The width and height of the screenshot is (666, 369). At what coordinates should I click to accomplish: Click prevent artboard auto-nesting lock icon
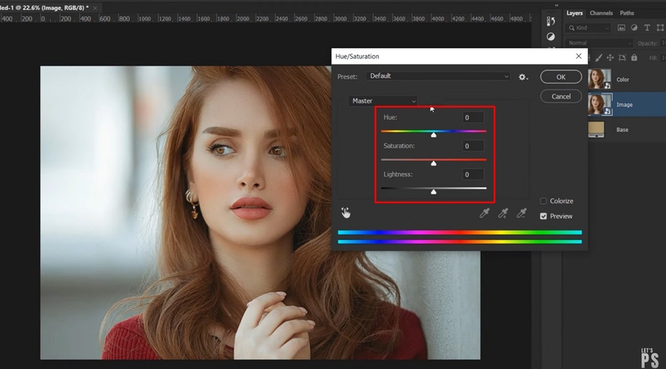pos(622,57)
